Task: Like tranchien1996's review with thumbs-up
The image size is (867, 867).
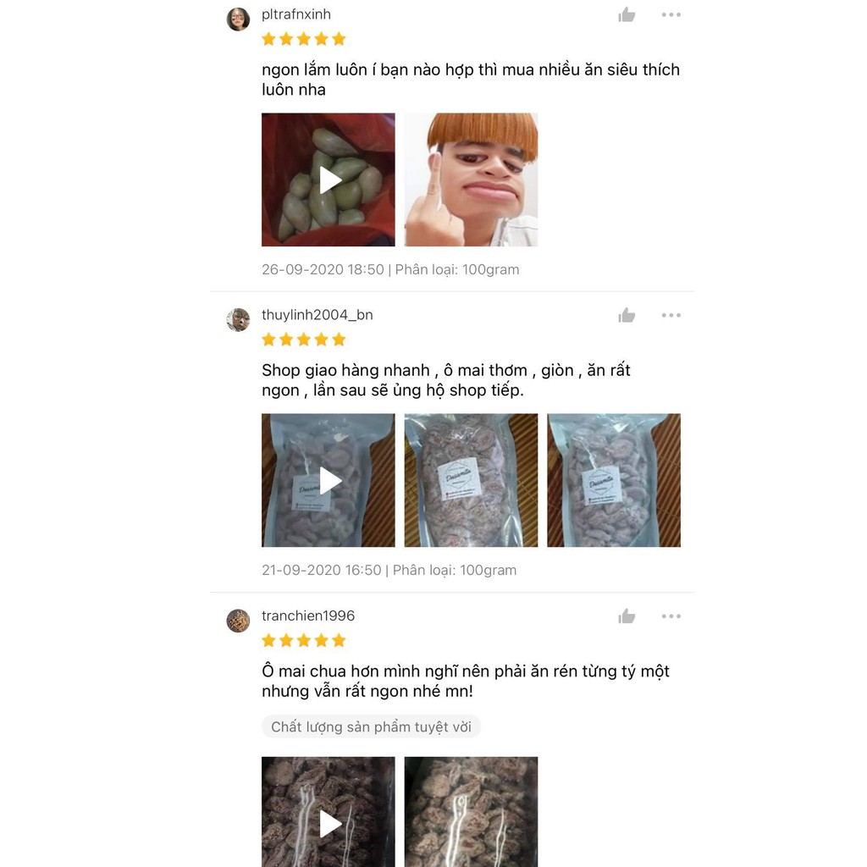Action: click(627, 616)
